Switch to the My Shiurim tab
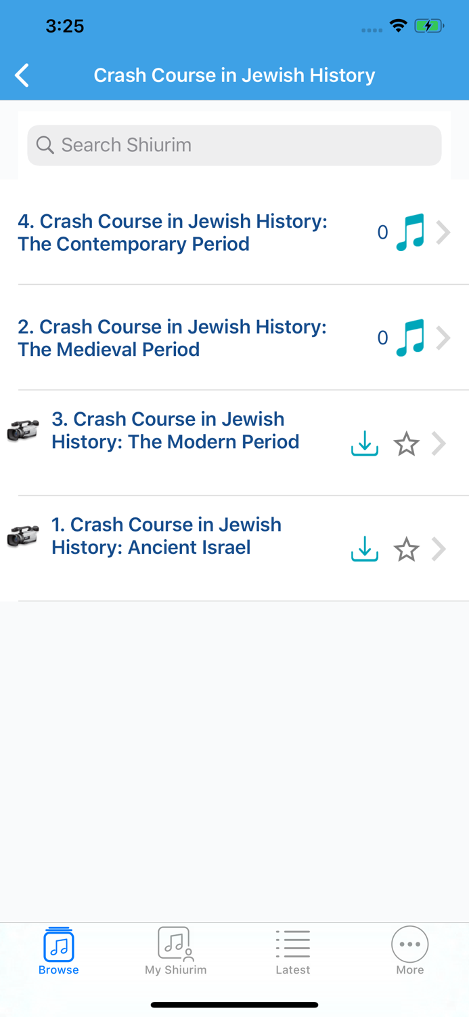 [x=175, y=951]
